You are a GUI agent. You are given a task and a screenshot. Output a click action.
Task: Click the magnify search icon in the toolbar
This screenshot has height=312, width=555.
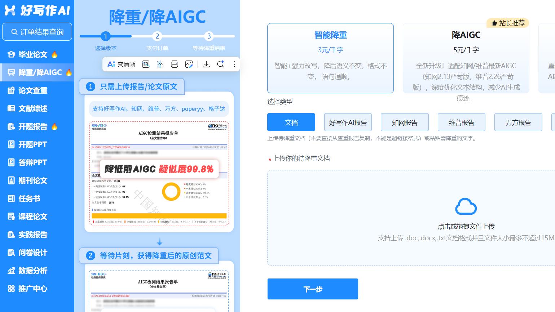point(220,64)
